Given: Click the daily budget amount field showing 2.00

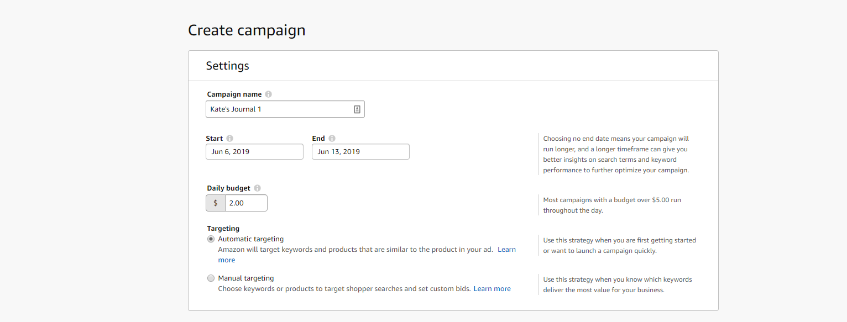Looking at the screenshot, I should pyautogui.click(x=246, y=203).
